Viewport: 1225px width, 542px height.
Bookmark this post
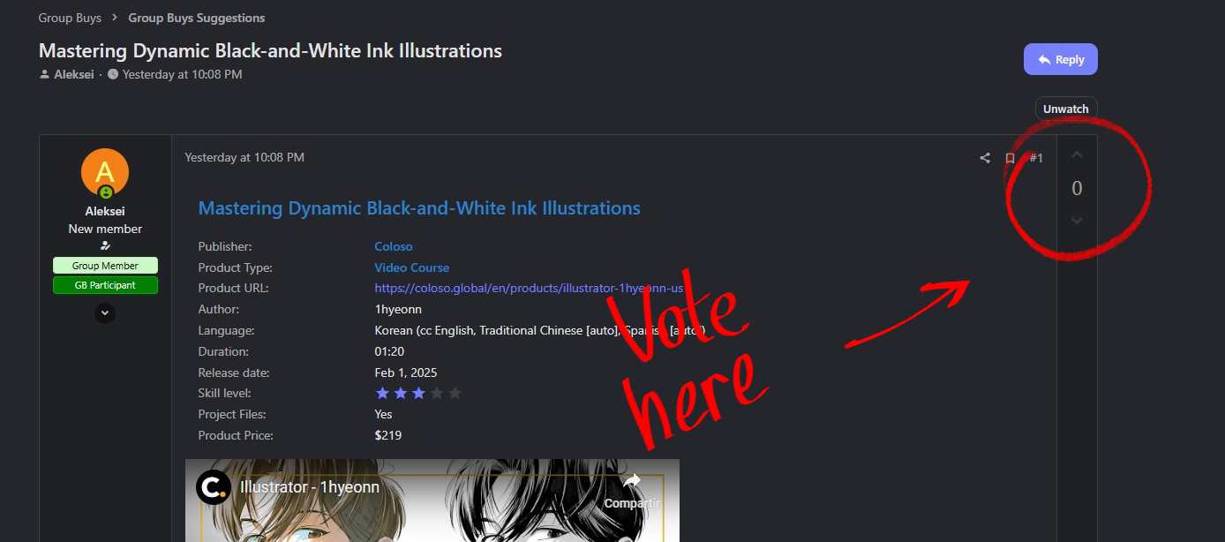1010,158
